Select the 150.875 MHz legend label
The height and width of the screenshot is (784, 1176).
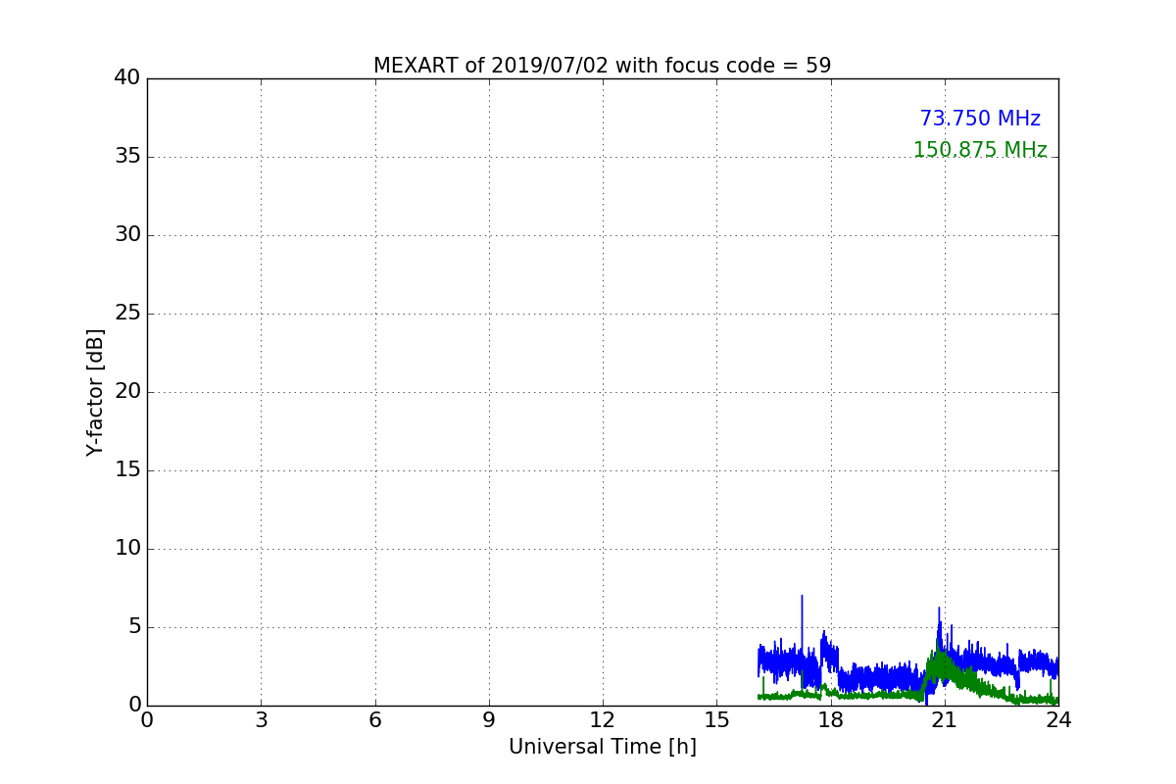(x=980, y=150)
